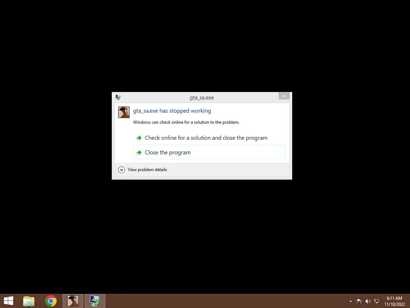The width and height of the screenshot is (410, 308).
Task: Dismiss the gta_sa.exe error dialog with X
Action: coord(284,96)
